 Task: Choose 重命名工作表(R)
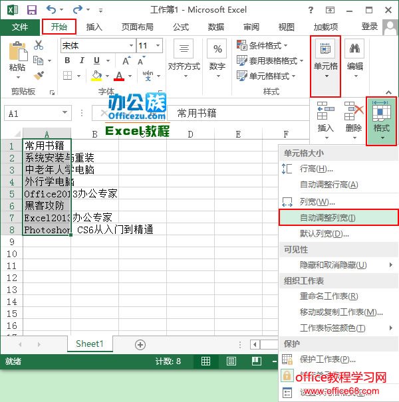click(338, 296)
